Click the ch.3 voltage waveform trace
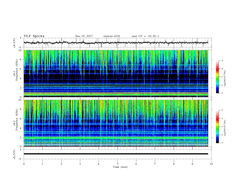 pos(116,154)
